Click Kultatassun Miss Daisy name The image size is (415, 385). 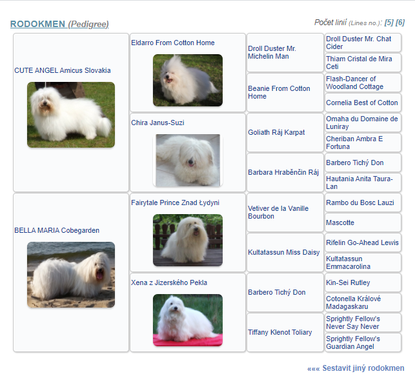[x=283, y=252]
